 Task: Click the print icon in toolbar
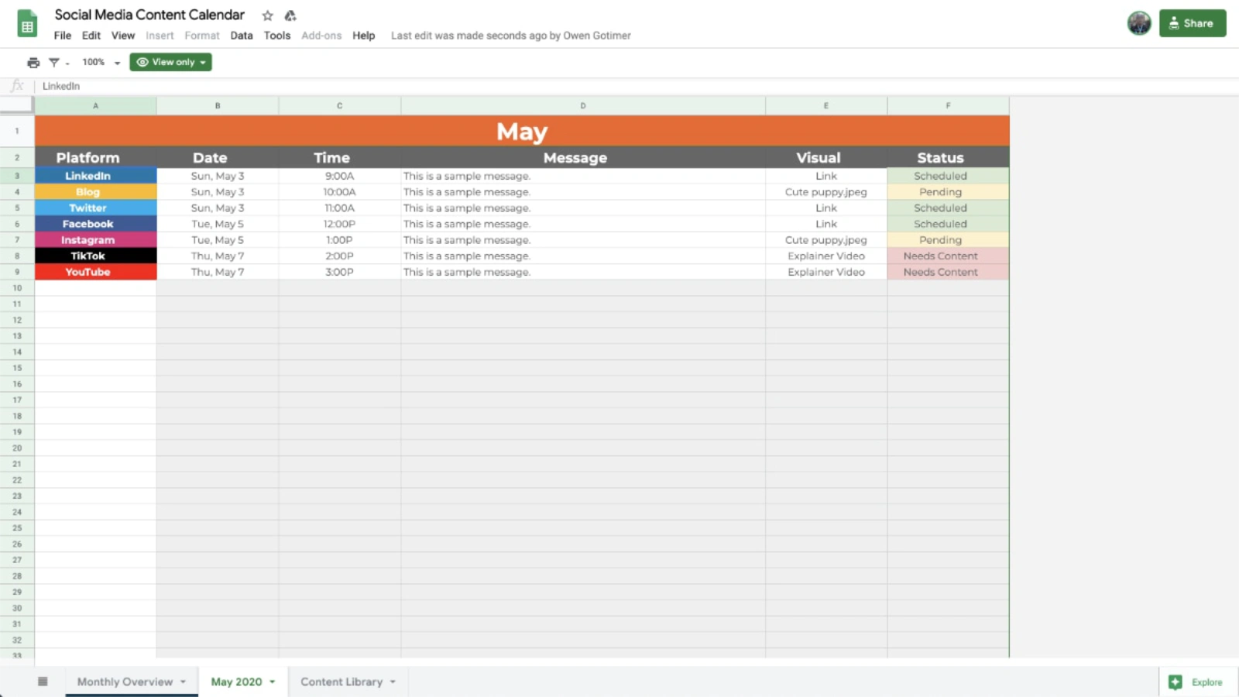pyautogui.click(x=33, y=62)
